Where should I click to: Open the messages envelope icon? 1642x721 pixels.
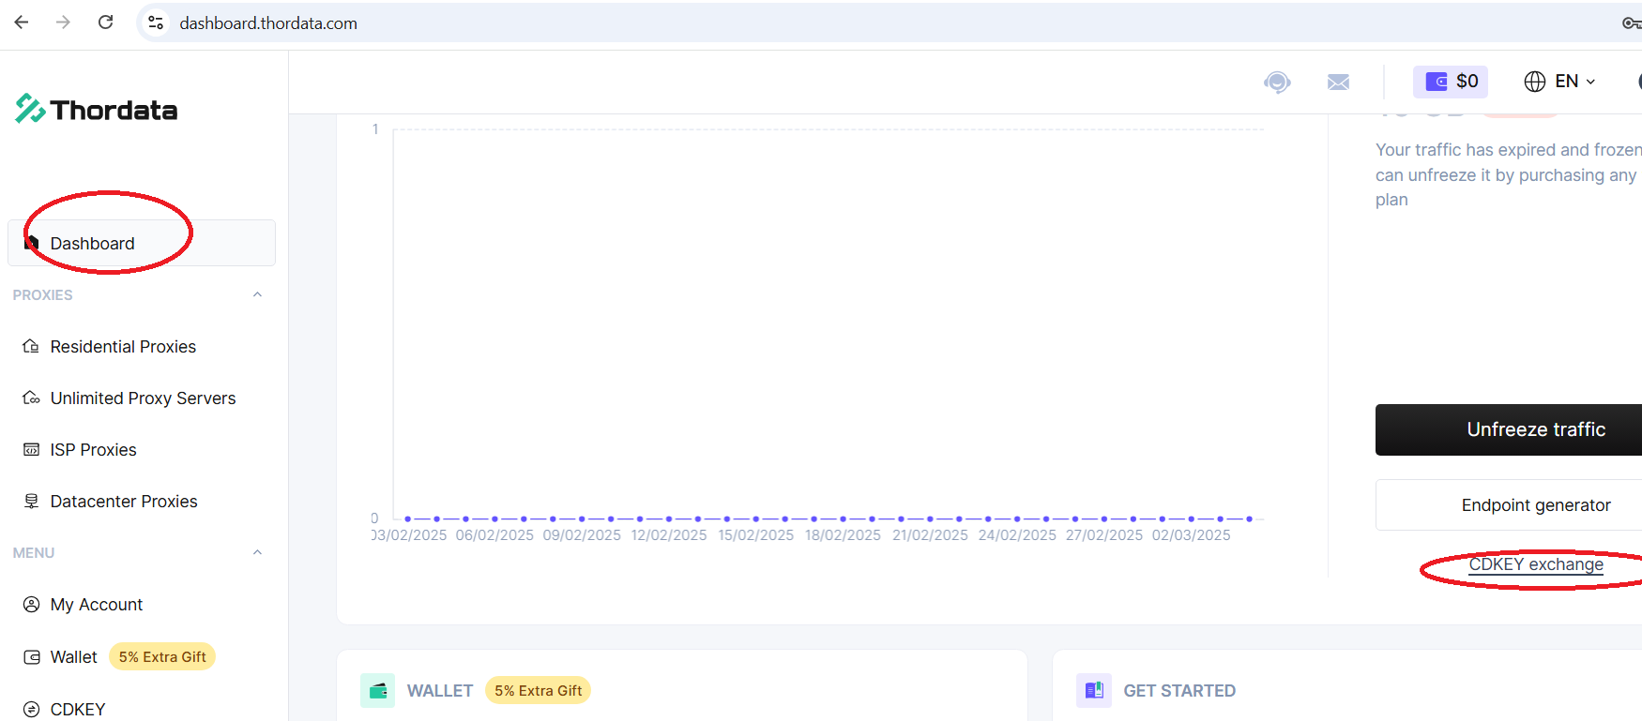pos(1339,83)
